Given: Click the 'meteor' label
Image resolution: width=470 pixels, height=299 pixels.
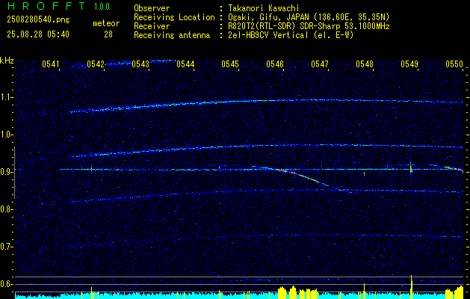Looking at the screenshot, I should [106, 24].
